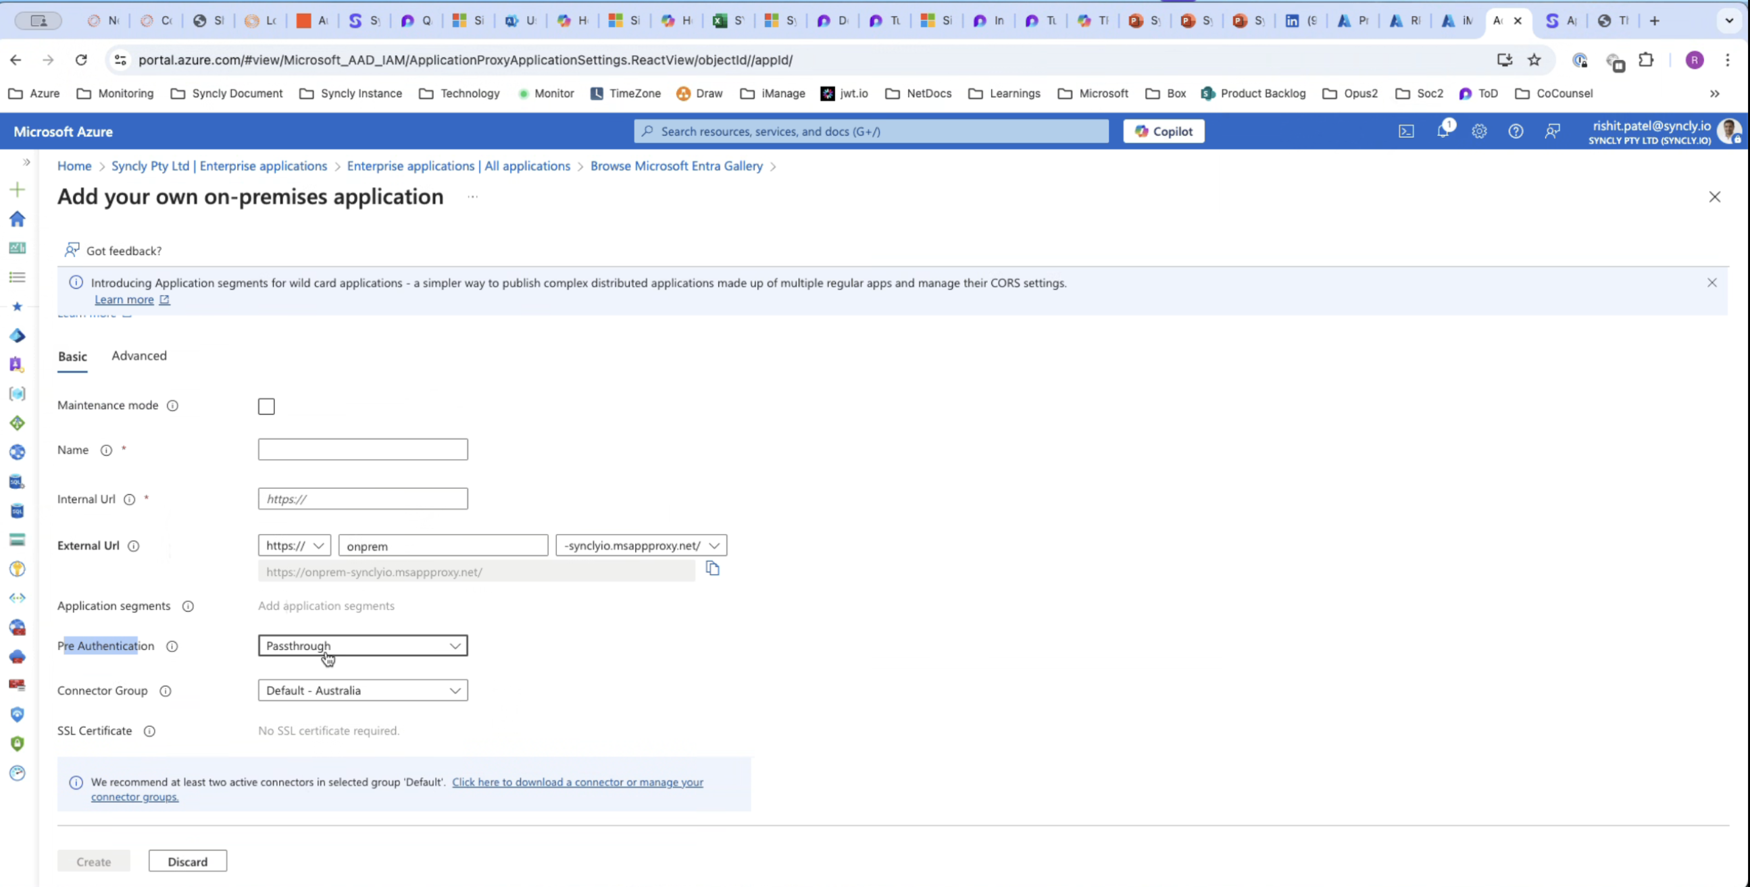Viewport: 1750px width, 887px height.
Task: Go to Home icon in Azure sidebar
Action: tap(18, 219)
